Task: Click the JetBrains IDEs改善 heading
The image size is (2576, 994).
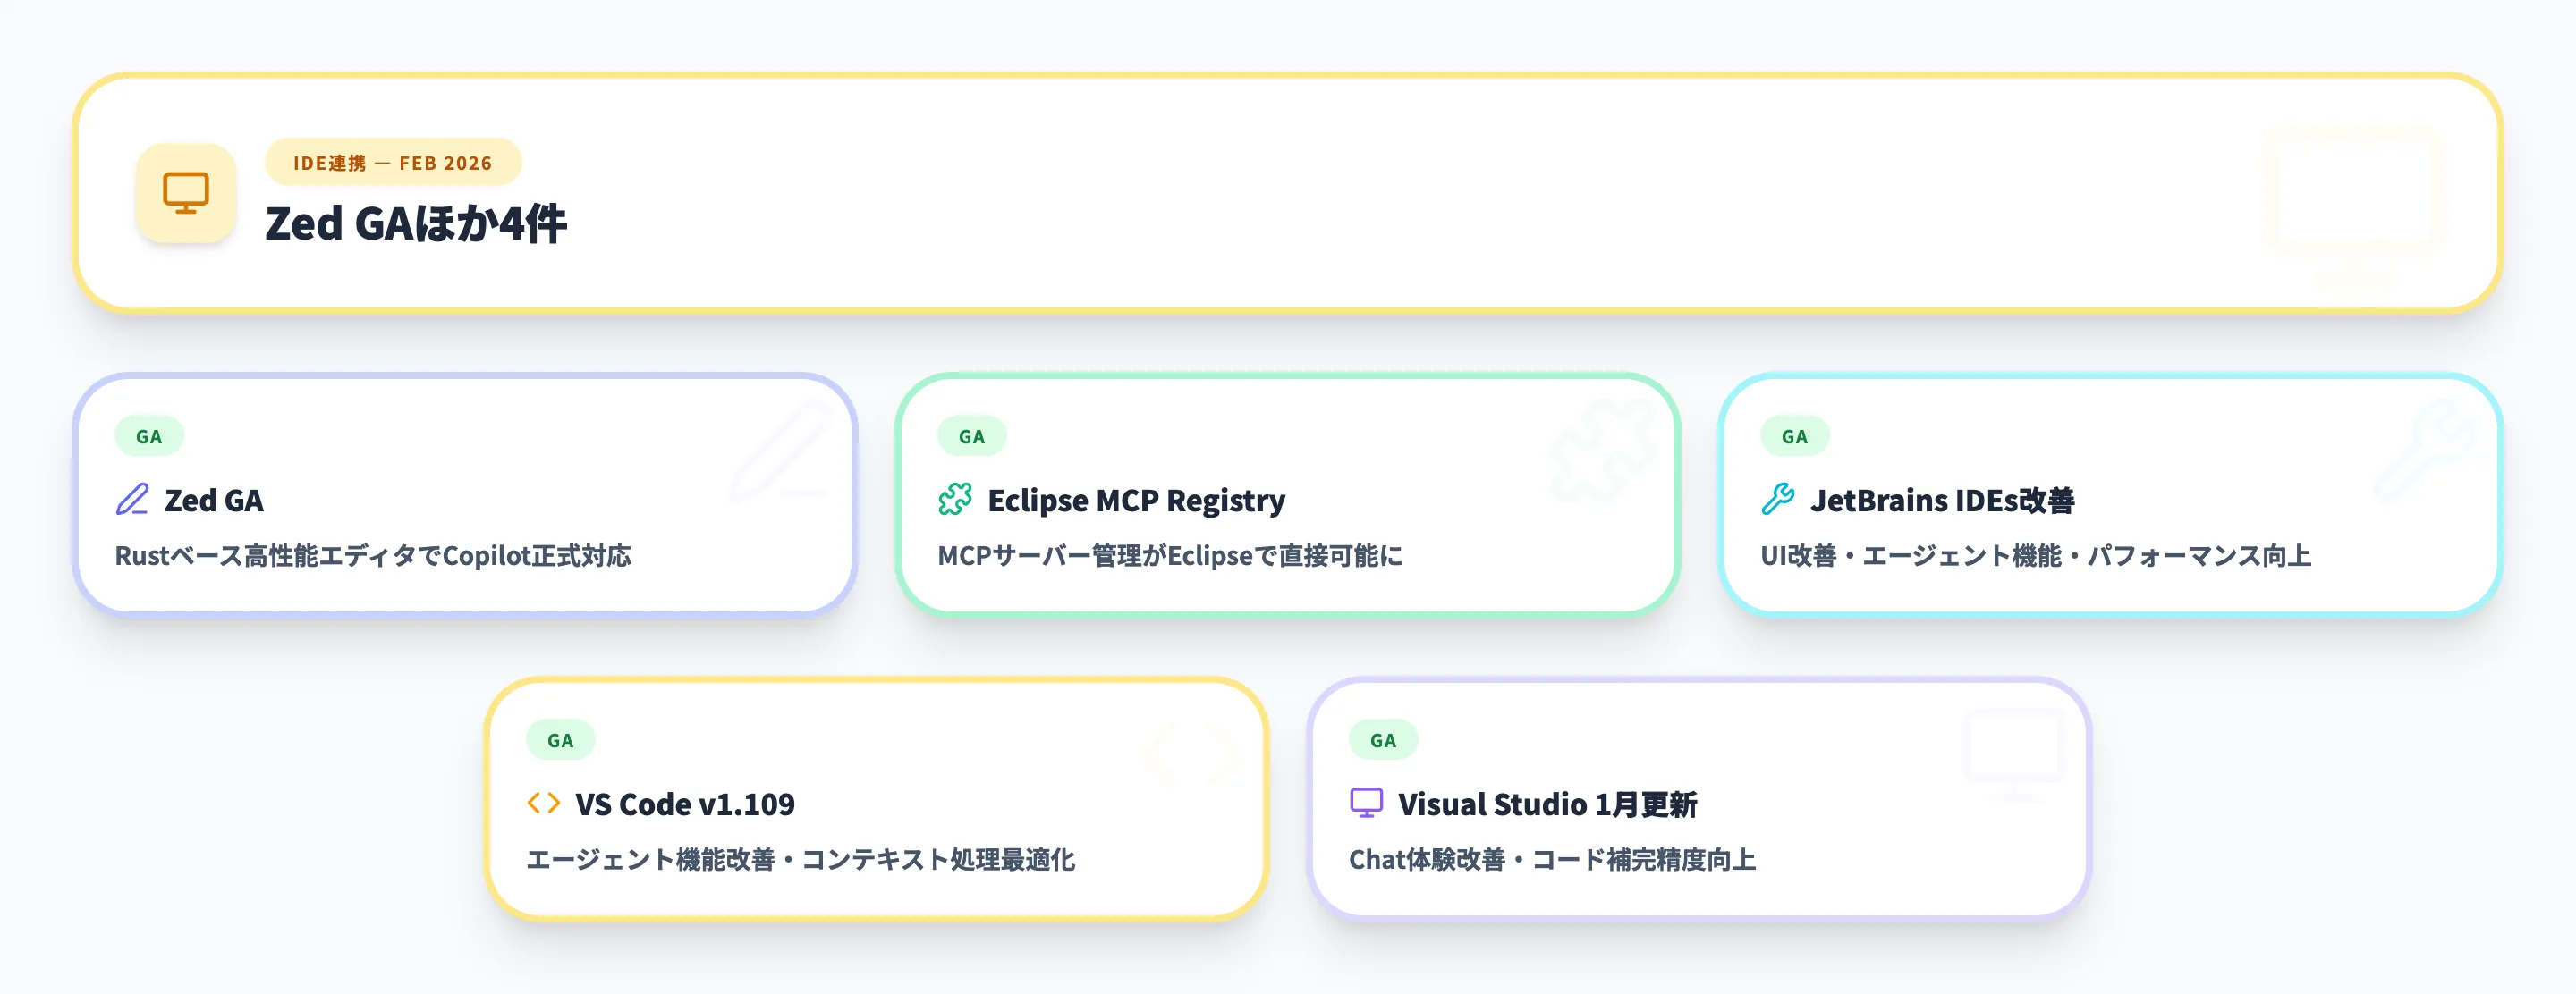Action: [1947, 501]
